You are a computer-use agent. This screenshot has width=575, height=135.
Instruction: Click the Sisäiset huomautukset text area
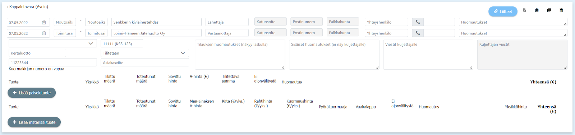pos(334,55)
